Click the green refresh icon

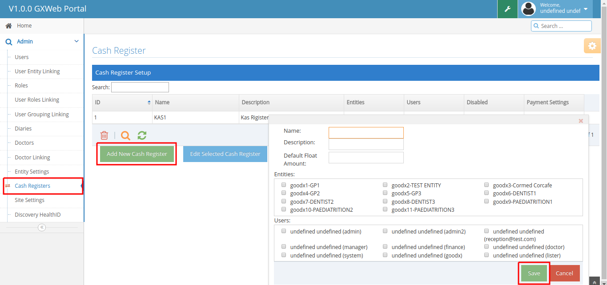click(142, 135)
